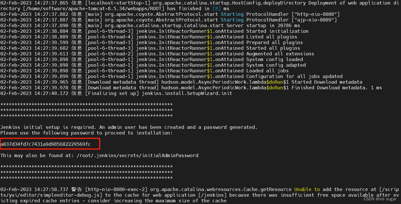This screenshot has width=401, height=204.
Task: Click "Server startup in 20786 ms" text
Action: tap(263, 25)
